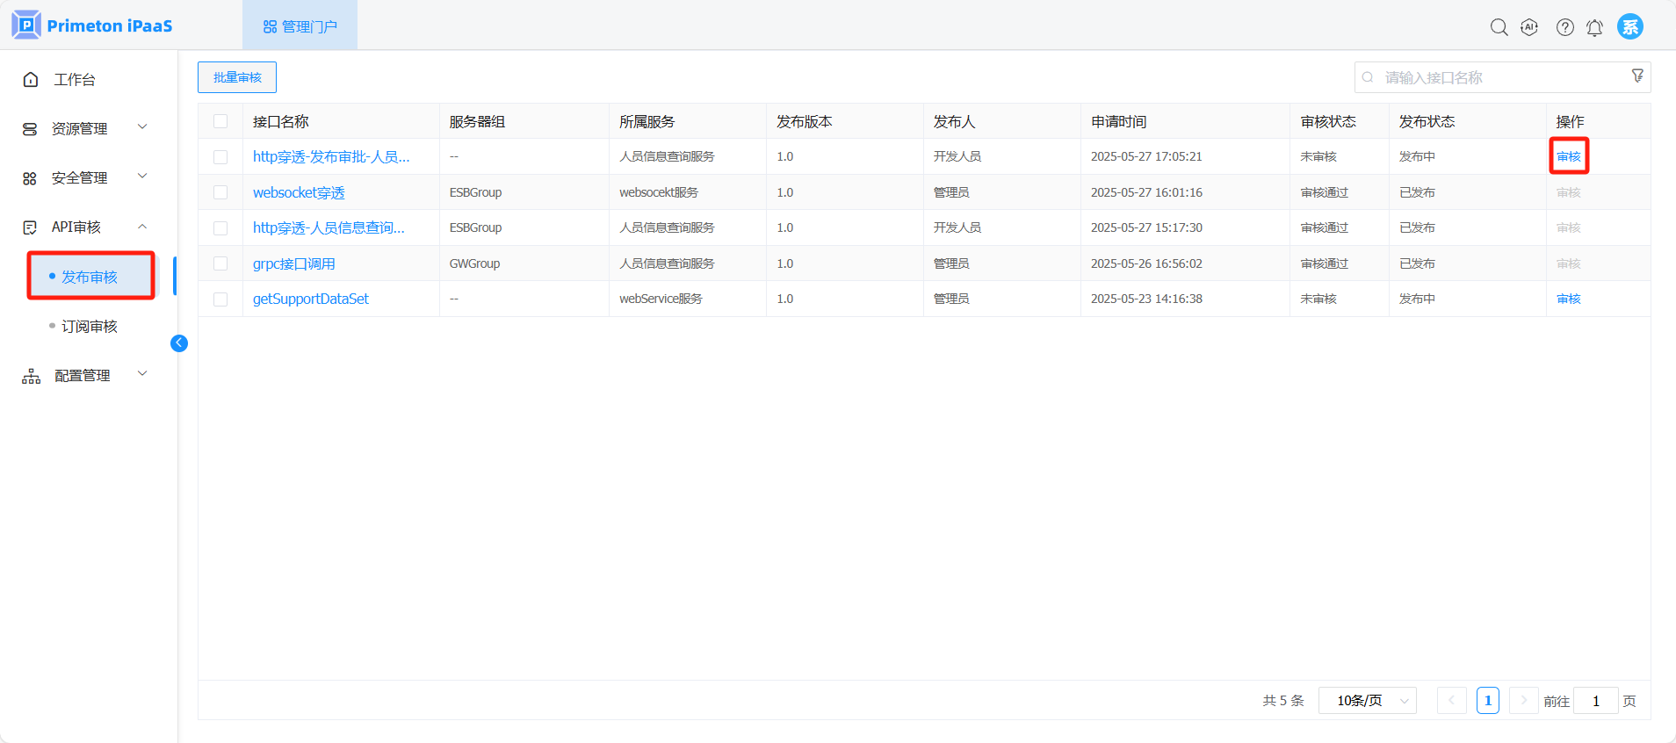The image size is (1676, 743).
Task: Open the grpc接口调用 interface link
Action: (x=293, y=263)
